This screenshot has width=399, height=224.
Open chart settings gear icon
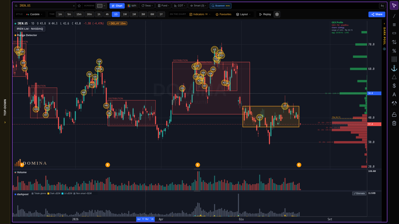pos(277,14)
